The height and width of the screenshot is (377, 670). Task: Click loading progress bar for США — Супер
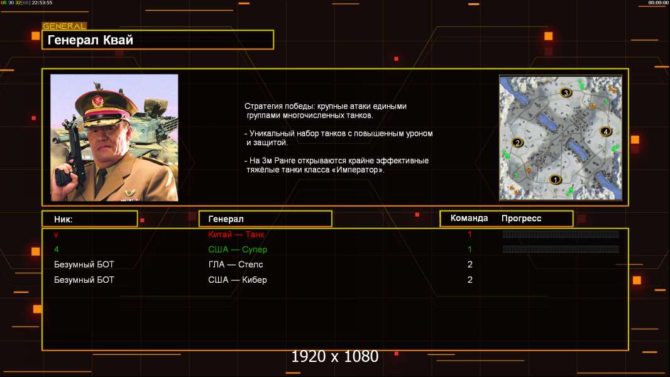click(x=561, y=249)
